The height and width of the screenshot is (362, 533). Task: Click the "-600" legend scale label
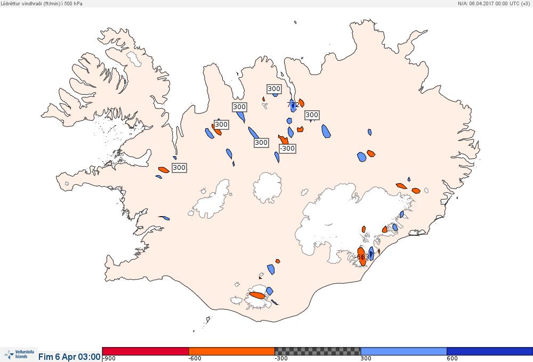click(195, 359)
